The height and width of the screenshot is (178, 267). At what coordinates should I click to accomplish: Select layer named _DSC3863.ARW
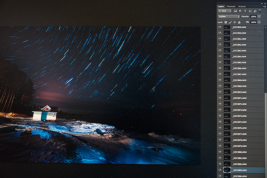(240, 51)
